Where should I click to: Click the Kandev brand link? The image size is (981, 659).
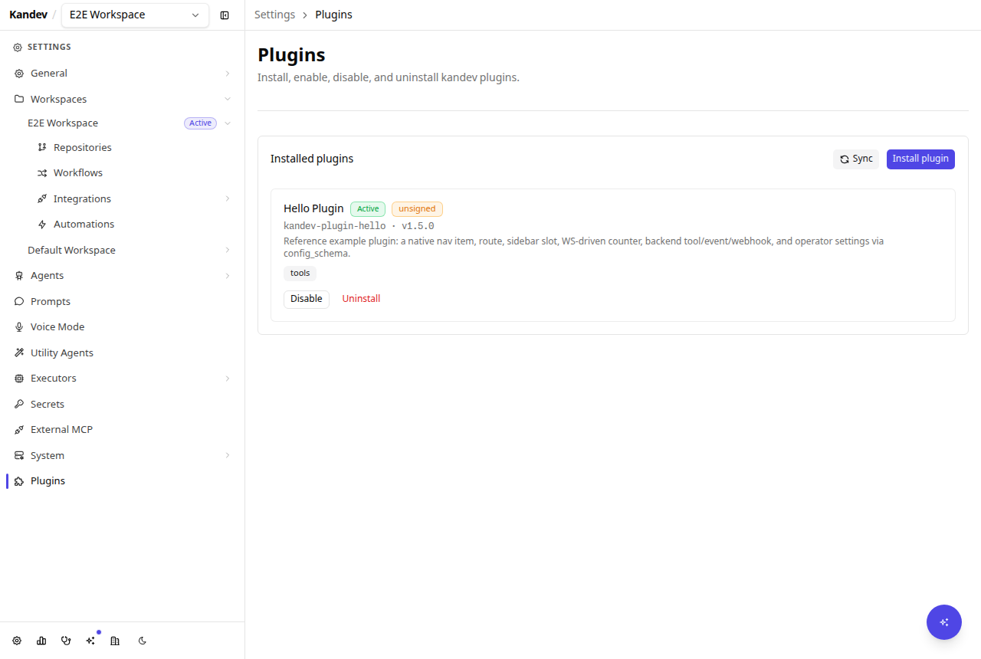[28, 15]
